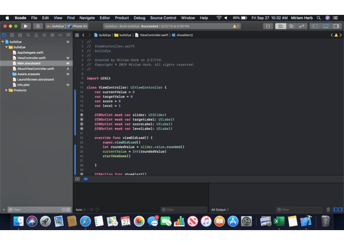Viewport: 344px width, 245px height.
Task: Open the All Output dropdown
Action: [x=220, y=210]
